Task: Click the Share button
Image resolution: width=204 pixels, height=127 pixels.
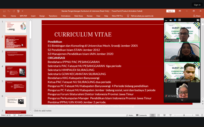Action: [x=197, y=16]
